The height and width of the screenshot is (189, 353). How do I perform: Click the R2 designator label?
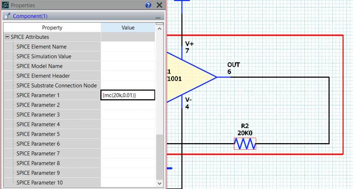pos(245,126)
